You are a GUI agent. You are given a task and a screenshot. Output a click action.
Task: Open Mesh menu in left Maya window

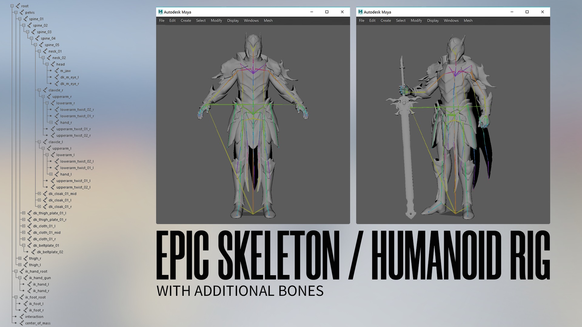268,21
